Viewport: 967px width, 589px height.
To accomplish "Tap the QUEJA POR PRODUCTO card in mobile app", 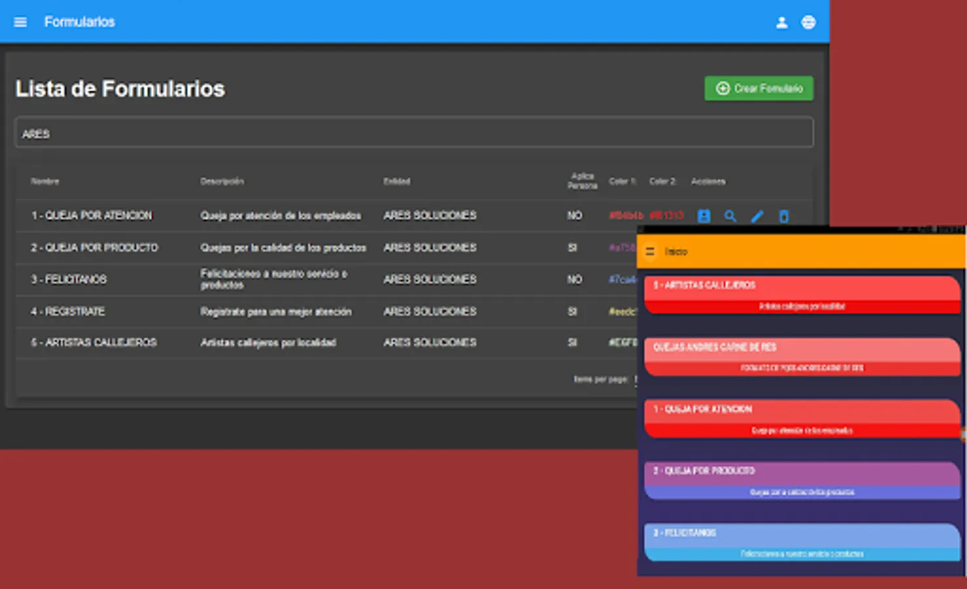I will pyautogui.click(x=802, y=480).
